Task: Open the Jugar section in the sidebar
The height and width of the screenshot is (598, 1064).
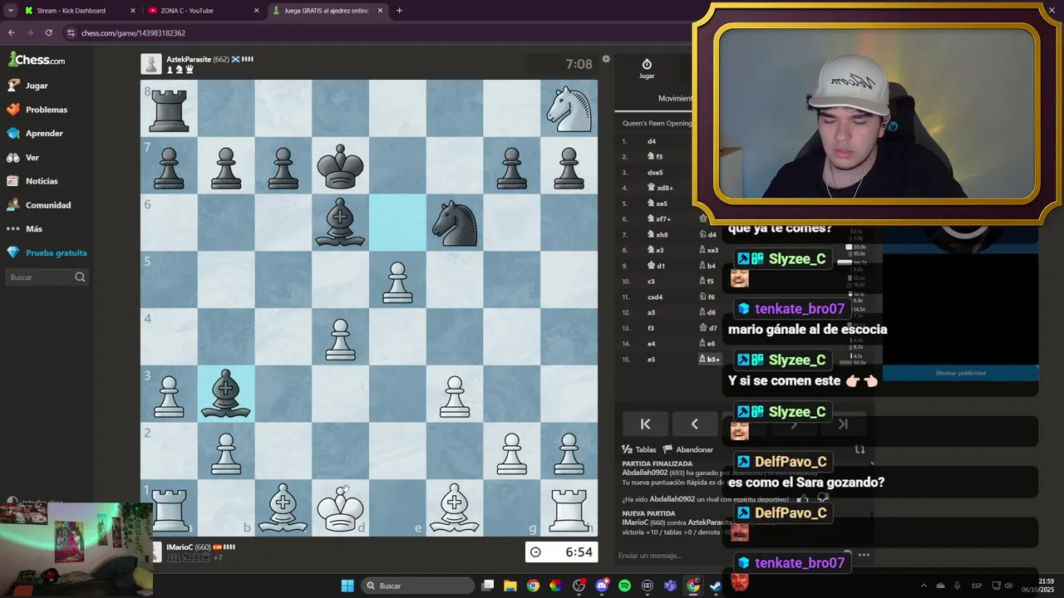Action: click(27, 86)
